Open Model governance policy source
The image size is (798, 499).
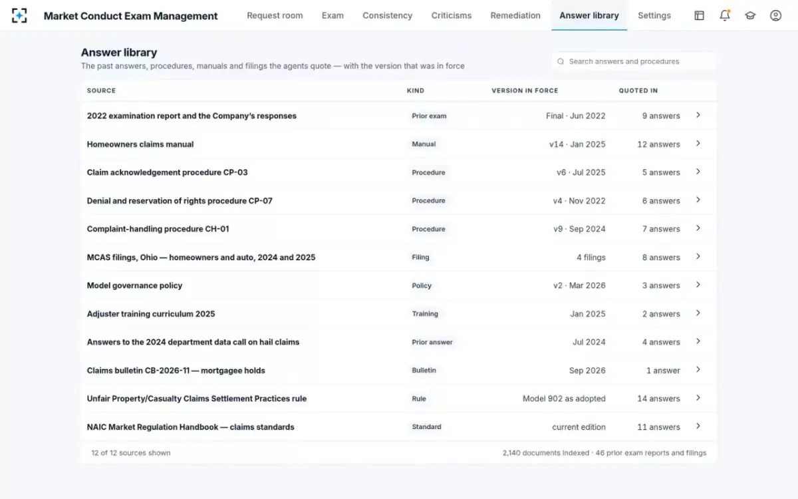tap(134, 285)
